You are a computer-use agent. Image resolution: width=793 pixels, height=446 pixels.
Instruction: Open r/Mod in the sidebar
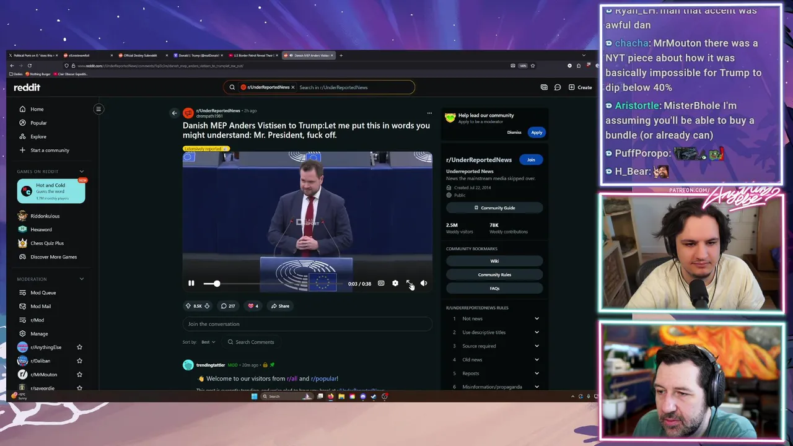click(x=37, y=320)
